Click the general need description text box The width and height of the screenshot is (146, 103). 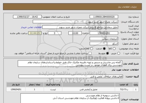(x=70, y=64)
